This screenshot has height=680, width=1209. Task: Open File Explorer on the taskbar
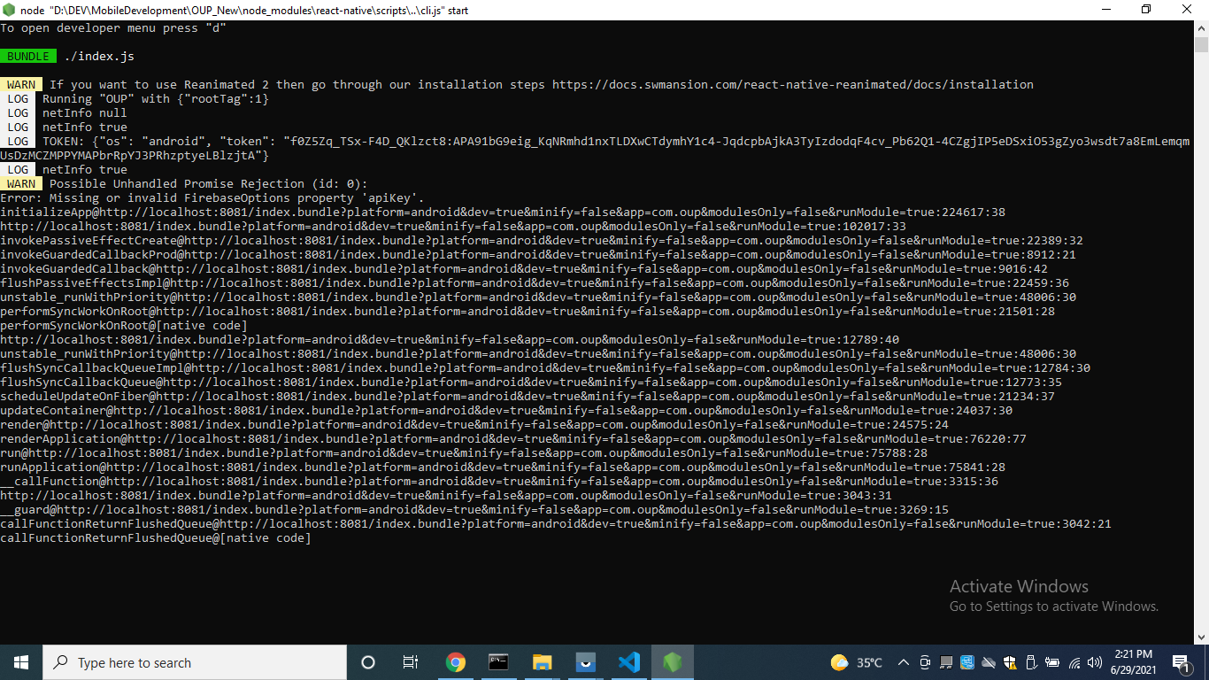[x=541, y=661]
